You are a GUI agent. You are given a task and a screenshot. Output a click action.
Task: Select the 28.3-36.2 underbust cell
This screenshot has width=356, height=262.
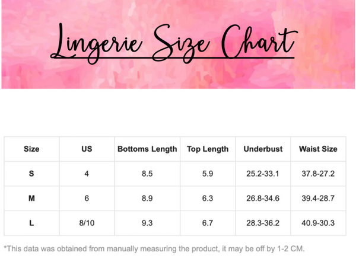click(x=263, y=223)
